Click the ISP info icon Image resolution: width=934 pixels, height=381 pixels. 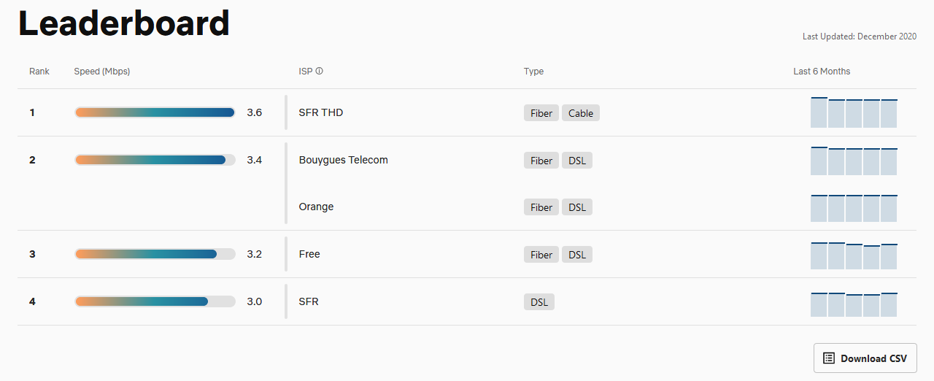pos(320,72)
